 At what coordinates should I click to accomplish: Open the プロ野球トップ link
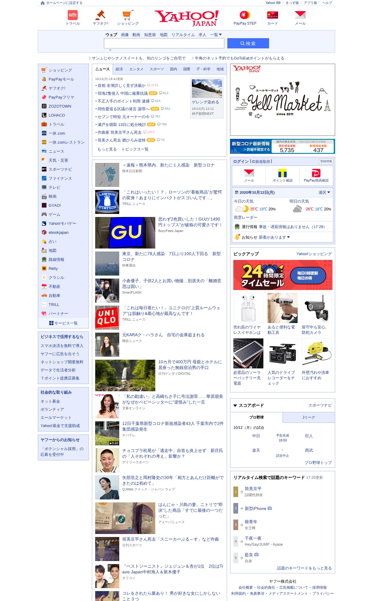318,463
